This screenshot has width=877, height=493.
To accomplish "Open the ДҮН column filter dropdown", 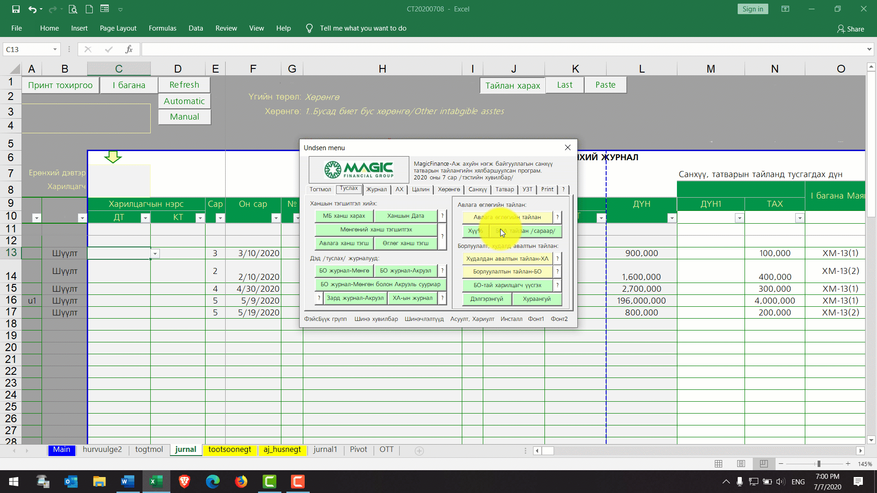I will coord(671,218).
